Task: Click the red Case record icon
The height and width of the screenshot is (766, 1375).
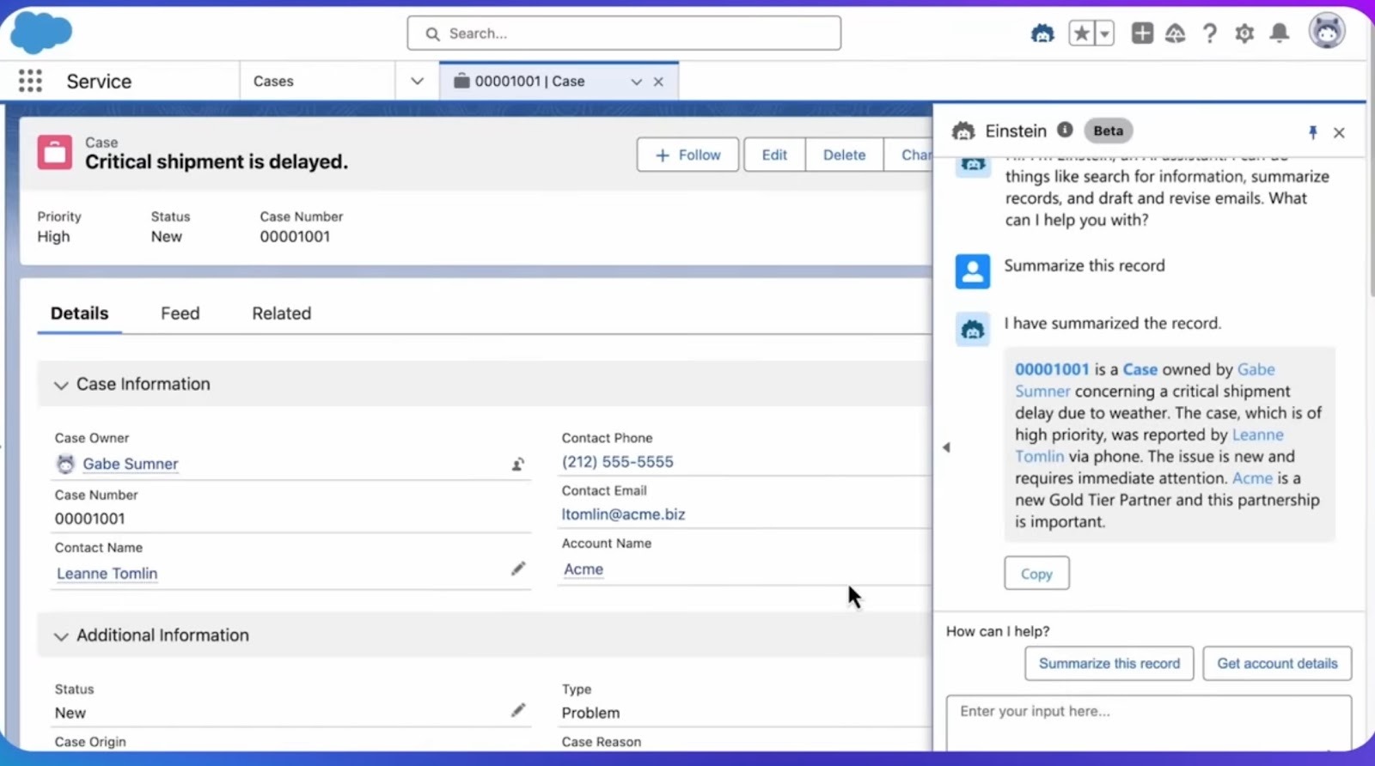Action: tap(55, 153)
